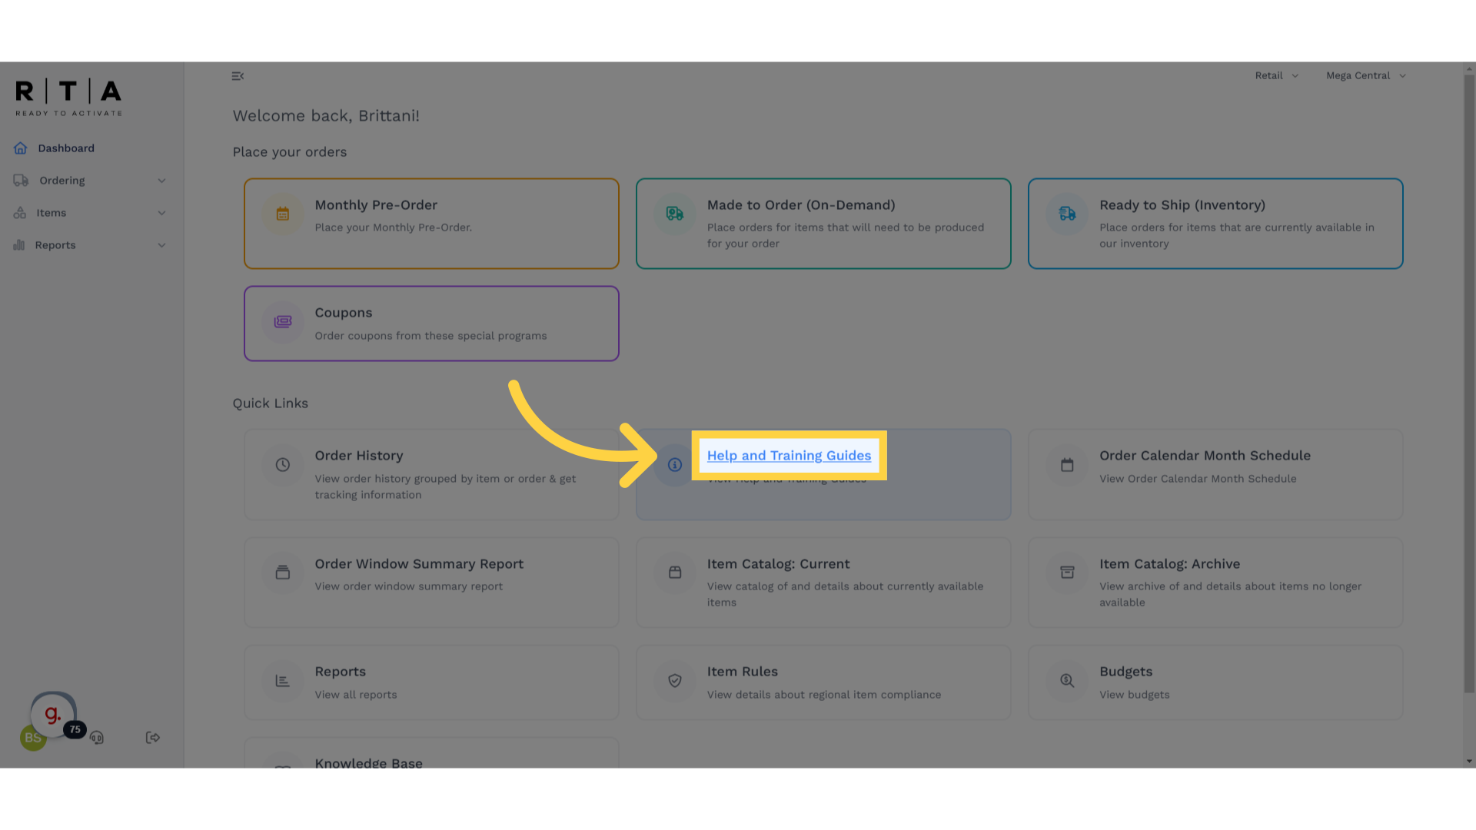The width and height of the screenshot is (1476, 830).
Task: Open the Knowledge Base quick link
Action: 368,762
